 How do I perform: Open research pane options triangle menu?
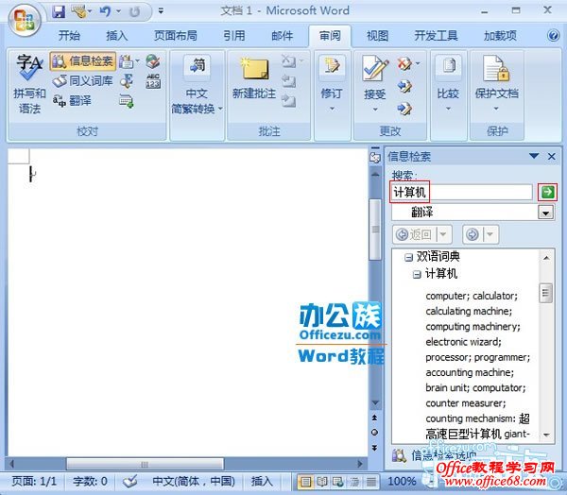pos(534,156)
